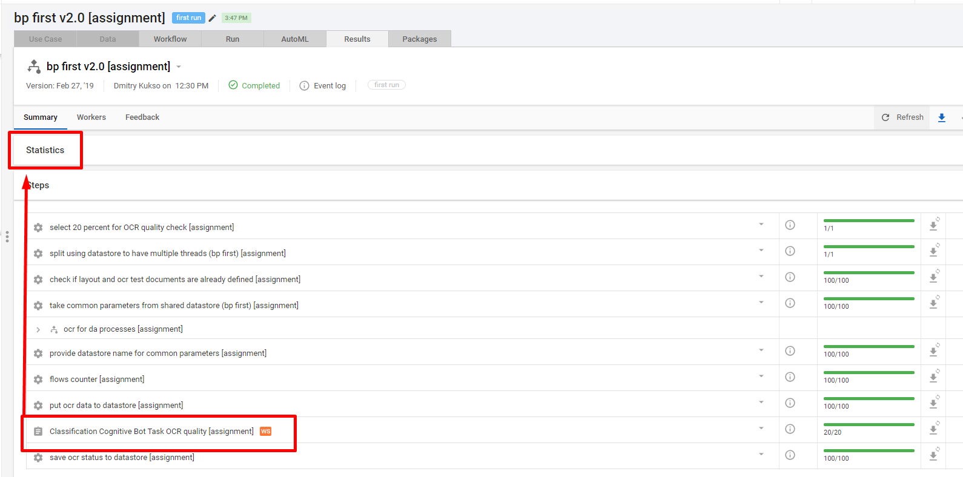The width and height of the screenshot is (963, 477).
Task: Open the Packages tab
Action: click(x=420, y=39)
